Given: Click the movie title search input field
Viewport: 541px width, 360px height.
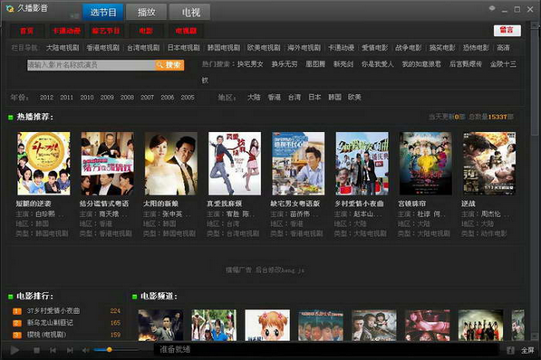Looking at the screenshot, I should point(92,65).
